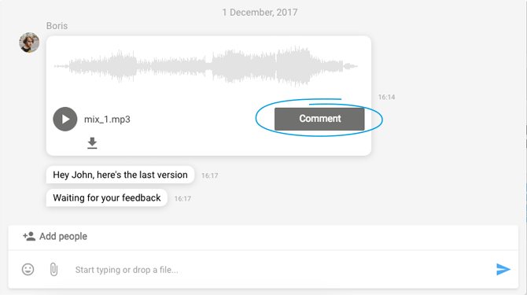Send the message with the arrow icon

(503, 269)
